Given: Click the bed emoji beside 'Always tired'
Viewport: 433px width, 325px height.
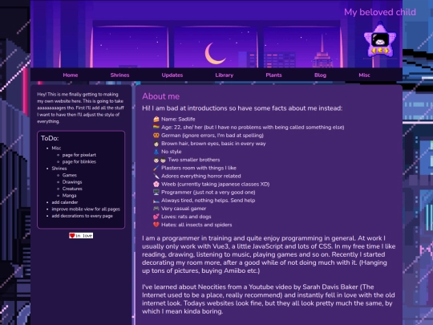Looking at the screenshot, I should [x=156, y=201].
